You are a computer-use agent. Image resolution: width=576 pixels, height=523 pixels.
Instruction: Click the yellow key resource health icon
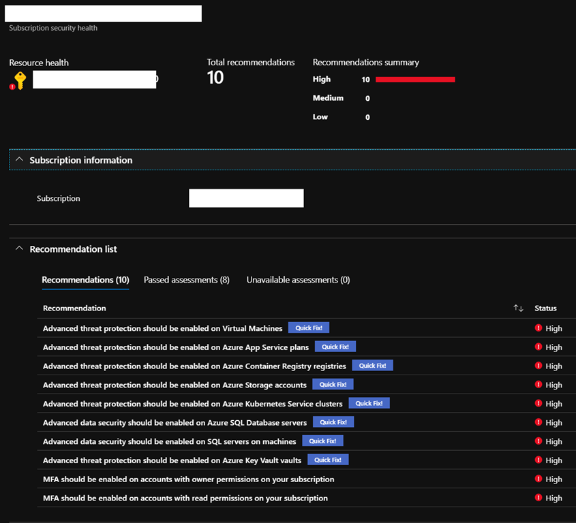[x=20, y=81]
